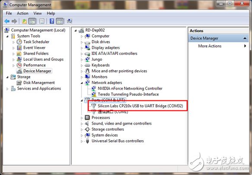The image size is (252, 175).
Task: Click the Performance icon in System Tools
Action: 19,65
